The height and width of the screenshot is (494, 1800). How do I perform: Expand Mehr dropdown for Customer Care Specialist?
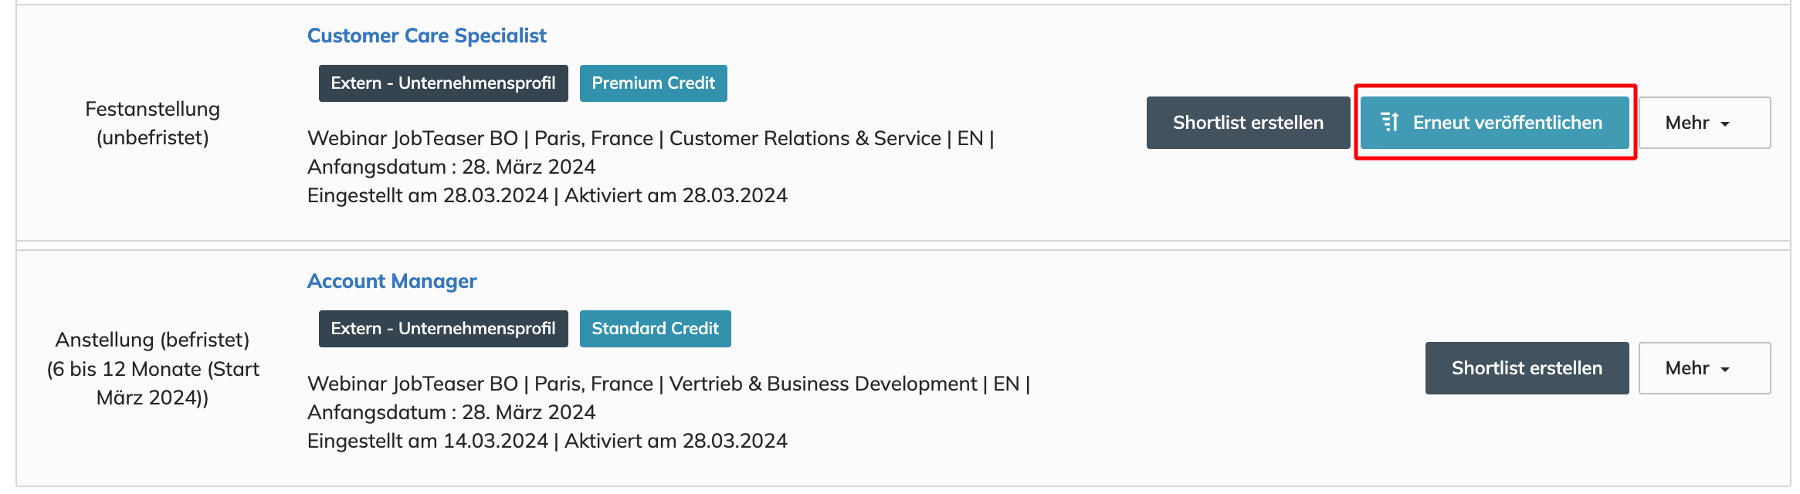[x=1703, y=123]
